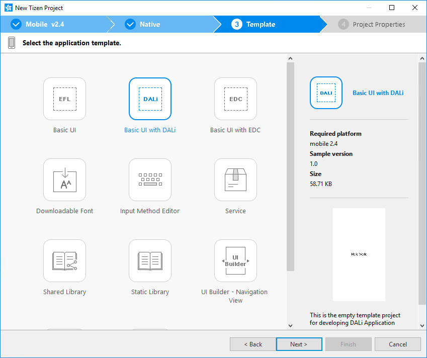Click the Back button
This screenshot has width=427, height=358.
[x=252, y=344]
